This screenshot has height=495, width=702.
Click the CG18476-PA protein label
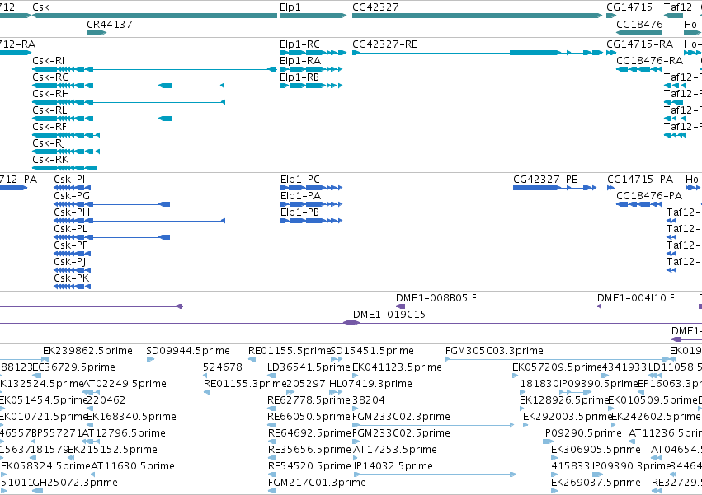pyautogui.click(x=649, y=196)
